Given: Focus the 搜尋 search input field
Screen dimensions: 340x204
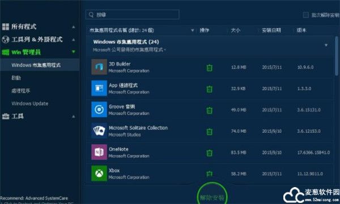Looking at the screenshot, I should [x=133, y=15].
